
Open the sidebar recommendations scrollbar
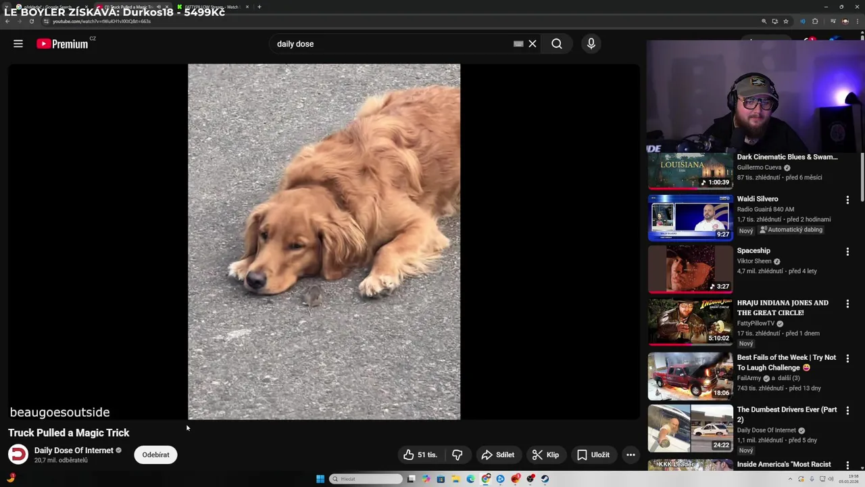coord(862,177)
